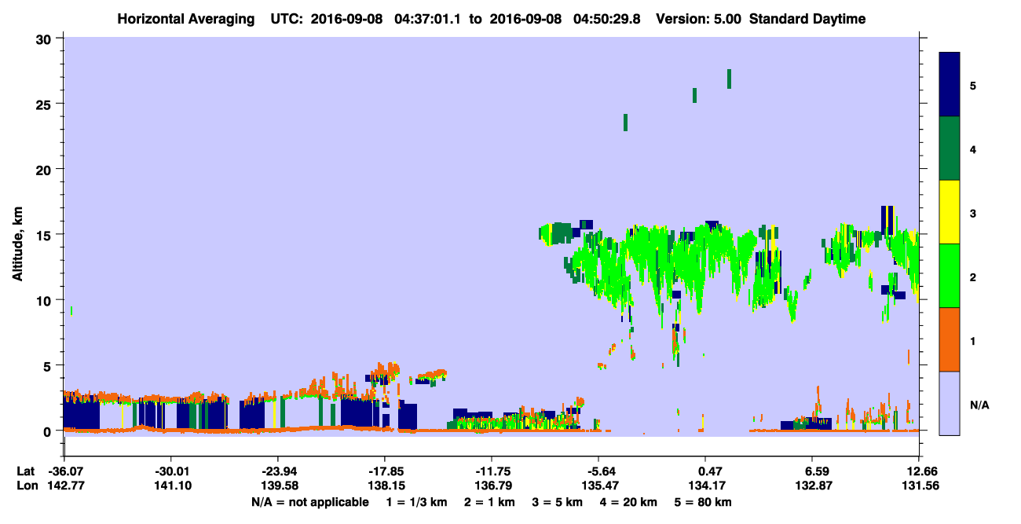Click the colorbar label 1
This screenshot has width=1021, height=524.
[972, 340]
